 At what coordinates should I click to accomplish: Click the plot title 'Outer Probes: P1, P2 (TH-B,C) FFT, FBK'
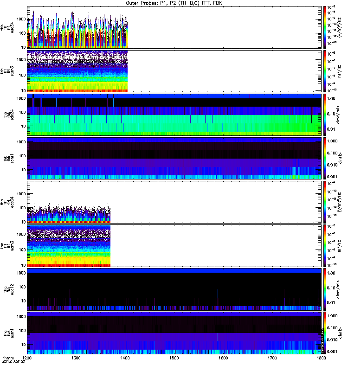174,3
